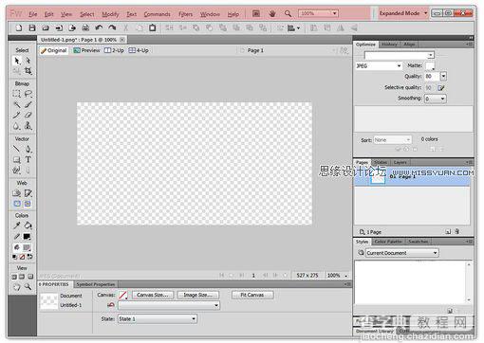The height and width of the screenshot is (343, 484).
Task: Select the Scale tool
Action: click(17, 71)
